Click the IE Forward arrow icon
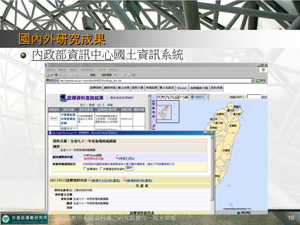This screenshot has width=300, height=225. point(64,75)
